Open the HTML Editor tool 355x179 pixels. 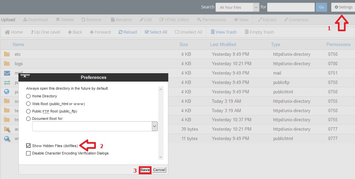(x=174, y=20)
